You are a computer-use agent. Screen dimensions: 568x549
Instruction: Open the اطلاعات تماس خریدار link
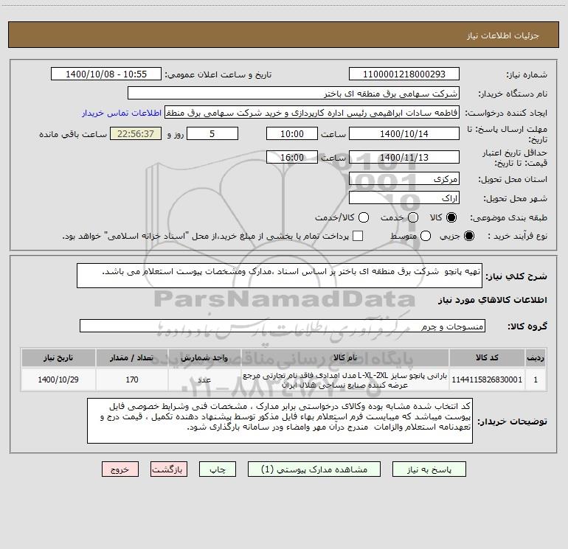(x=122, y=113)
